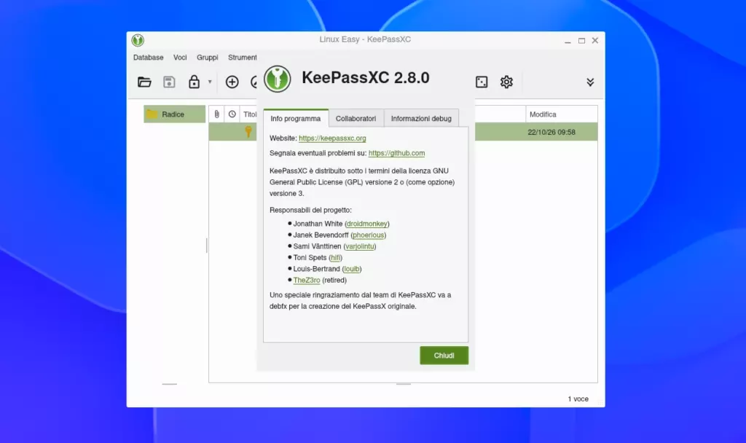Click the Chiudi button
This screenshot has height=443, width=746.
[x=444, y=356]
